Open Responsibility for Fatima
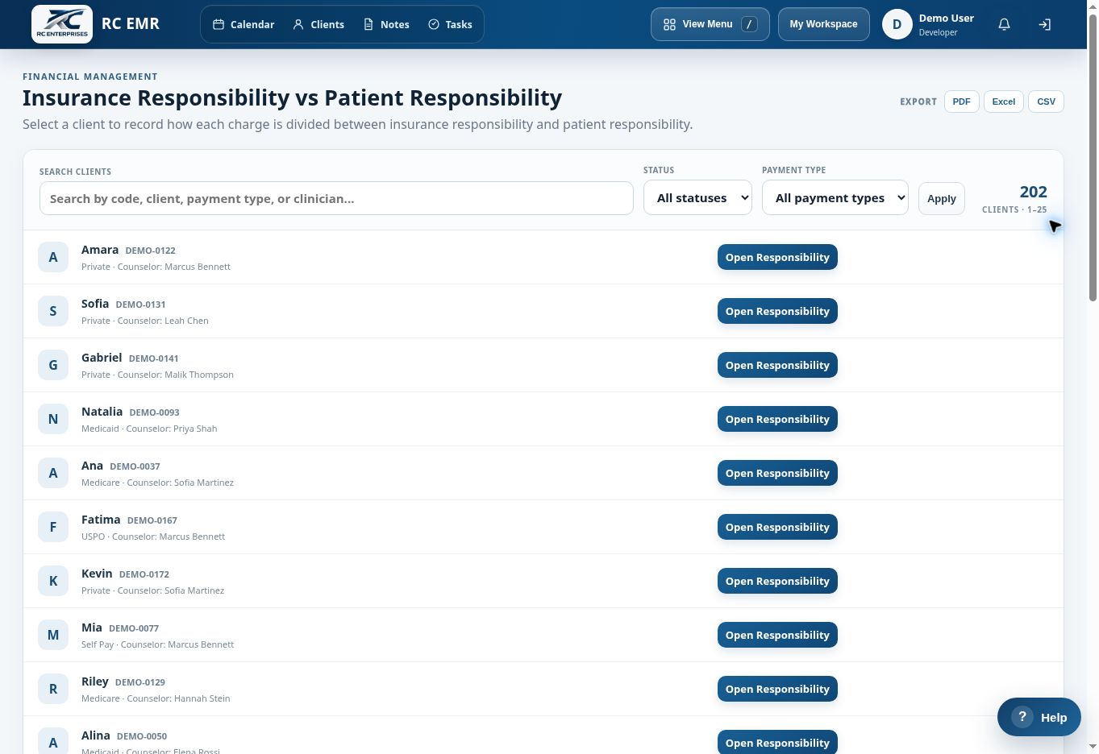Screen dimensions: 1099x754 click(x=777, y=527)
